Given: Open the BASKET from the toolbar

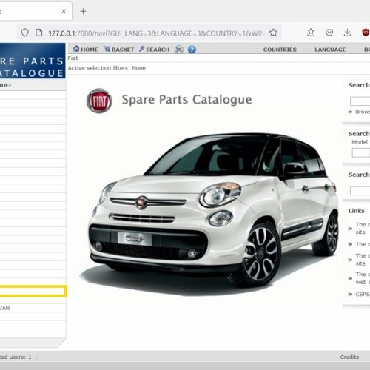Looking at the screenshot, I should point(119,50).
